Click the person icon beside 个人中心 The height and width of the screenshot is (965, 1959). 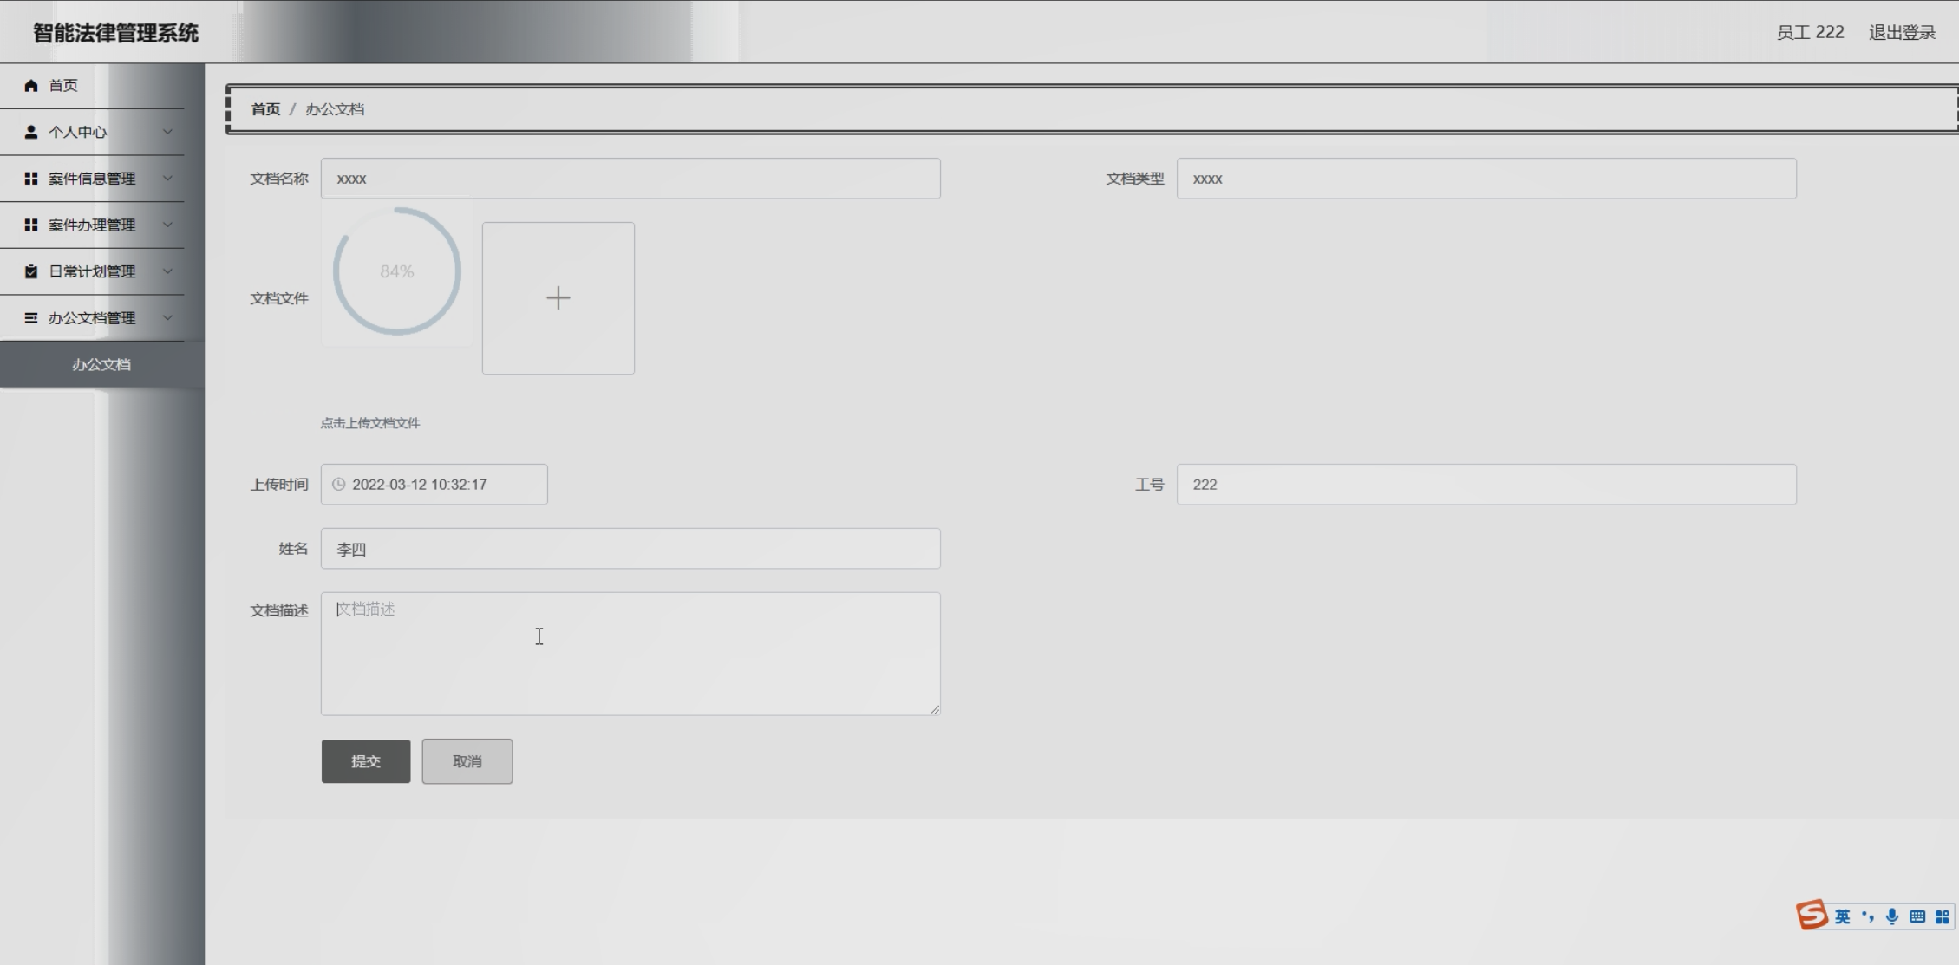[x=31, y=132]
